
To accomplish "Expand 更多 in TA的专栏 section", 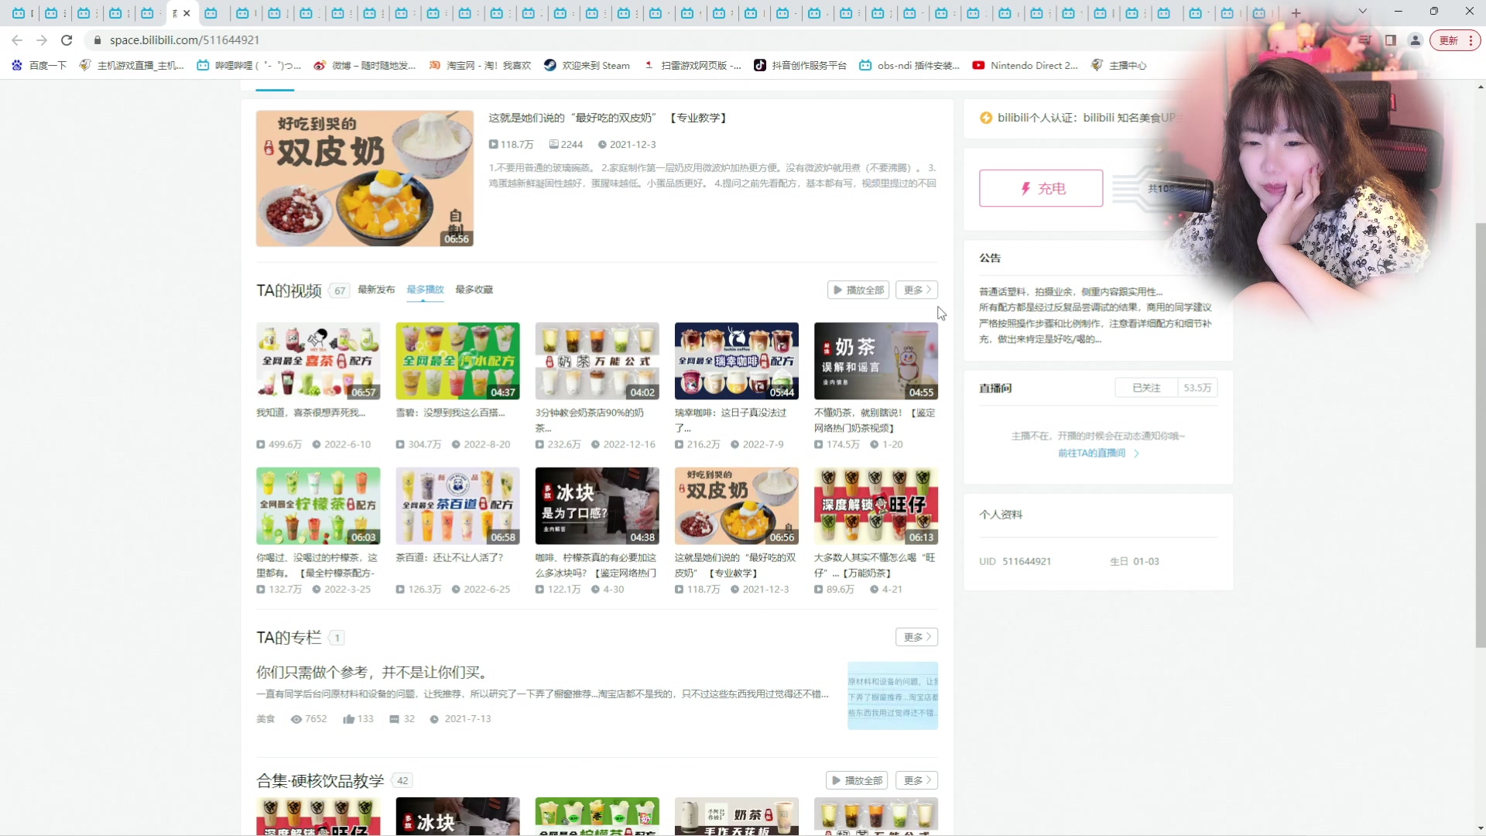I will 917,637.
